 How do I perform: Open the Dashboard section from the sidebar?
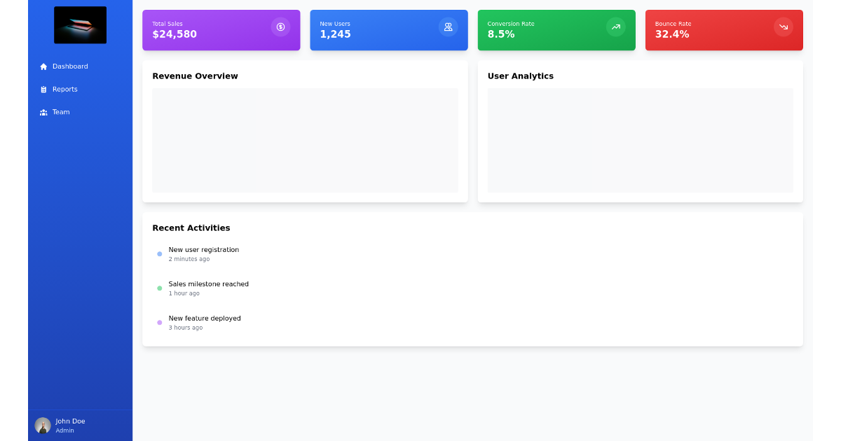tap(69, 66)
